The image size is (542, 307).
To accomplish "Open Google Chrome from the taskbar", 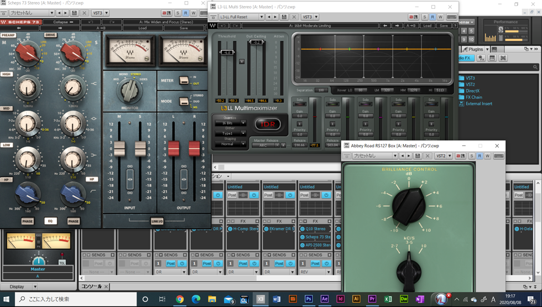I will point(180,299).
